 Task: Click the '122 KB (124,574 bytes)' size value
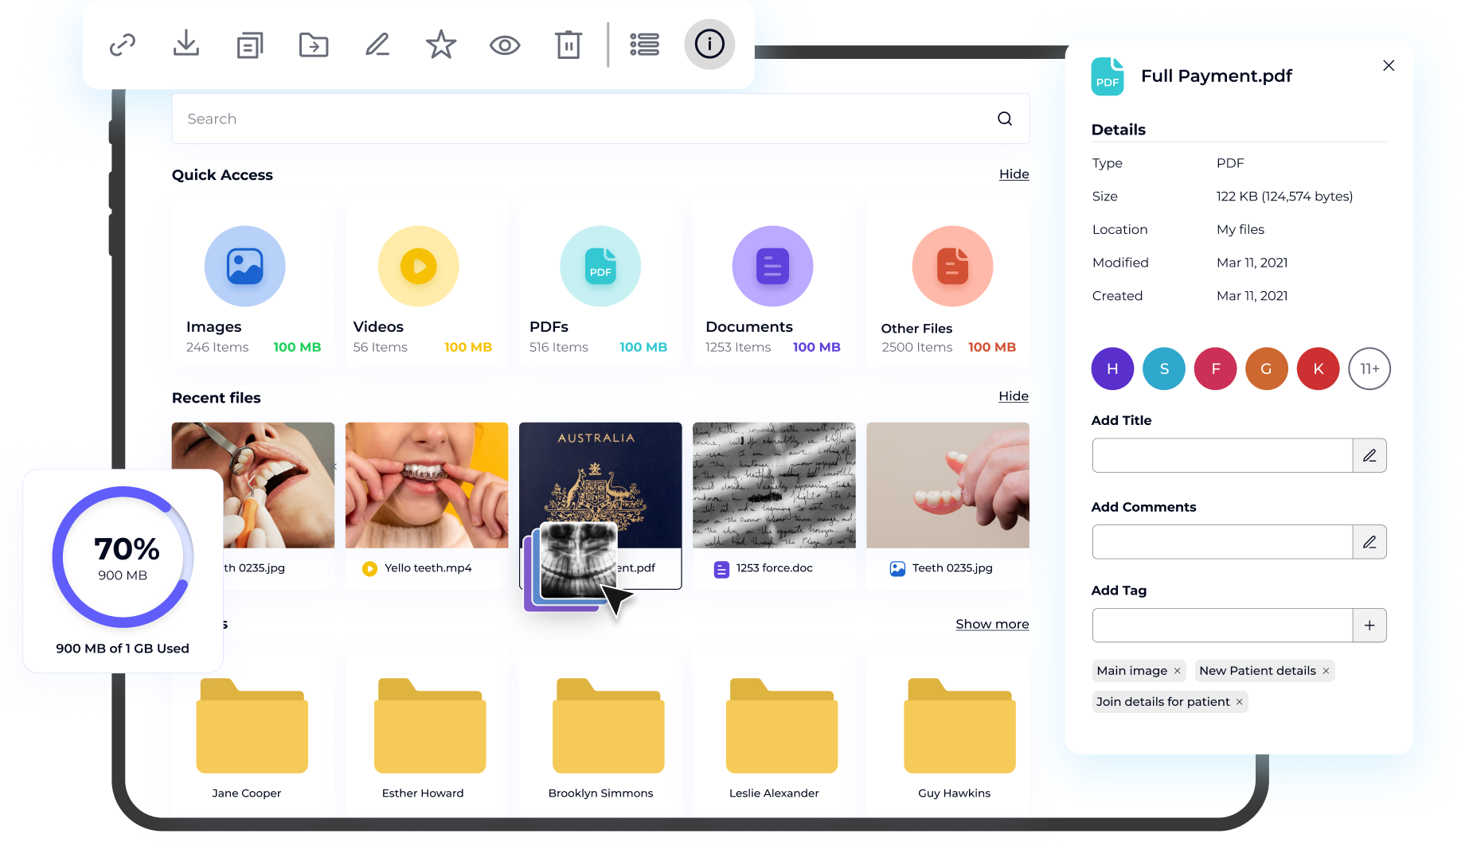pos(1284,197)
